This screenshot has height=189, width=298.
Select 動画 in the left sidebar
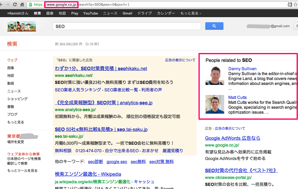click(11, 83)
